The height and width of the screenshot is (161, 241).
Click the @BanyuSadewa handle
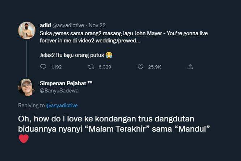(x=59, y=91)
